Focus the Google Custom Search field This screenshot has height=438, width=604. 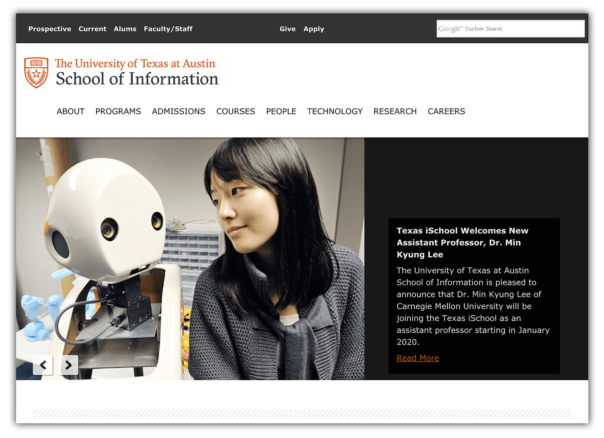tap(510, 29)
